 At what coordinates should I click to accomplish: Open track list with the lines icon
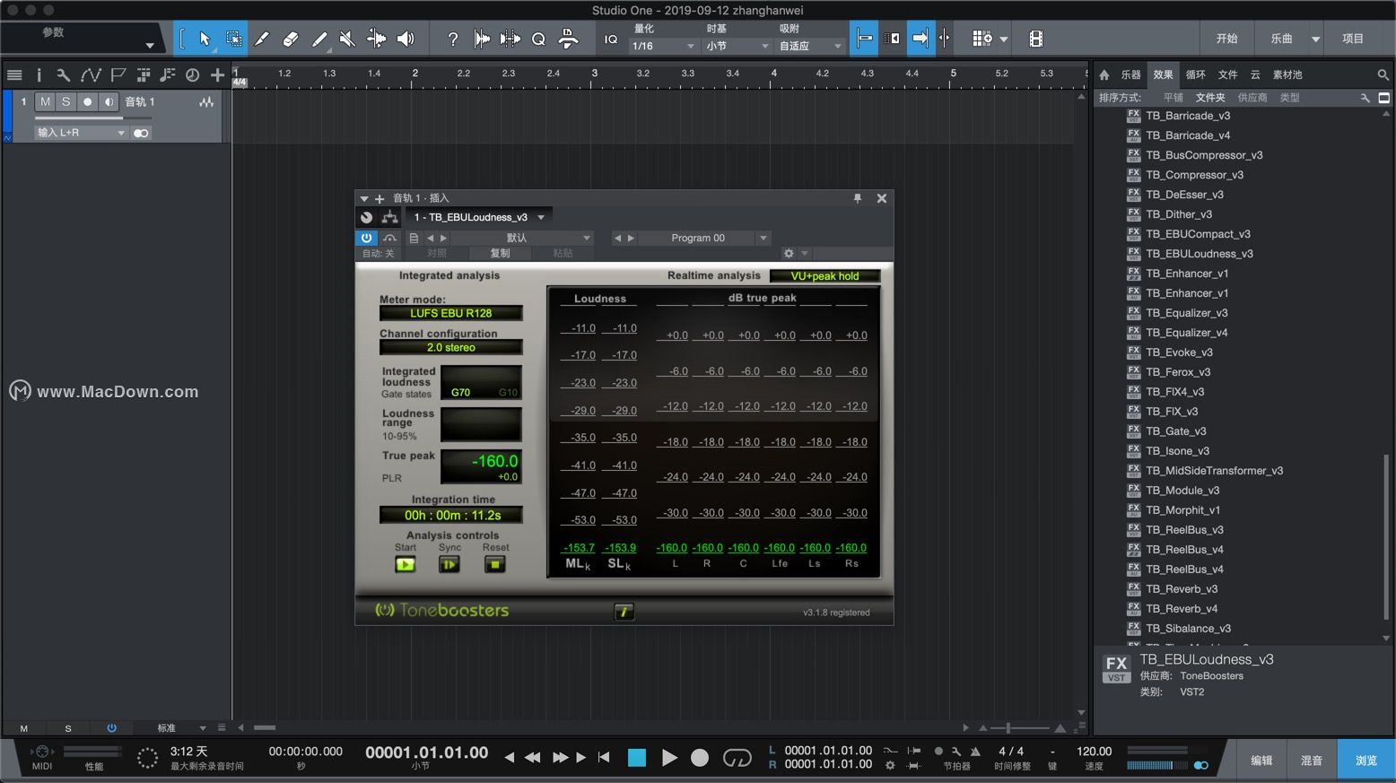point(14,75)
